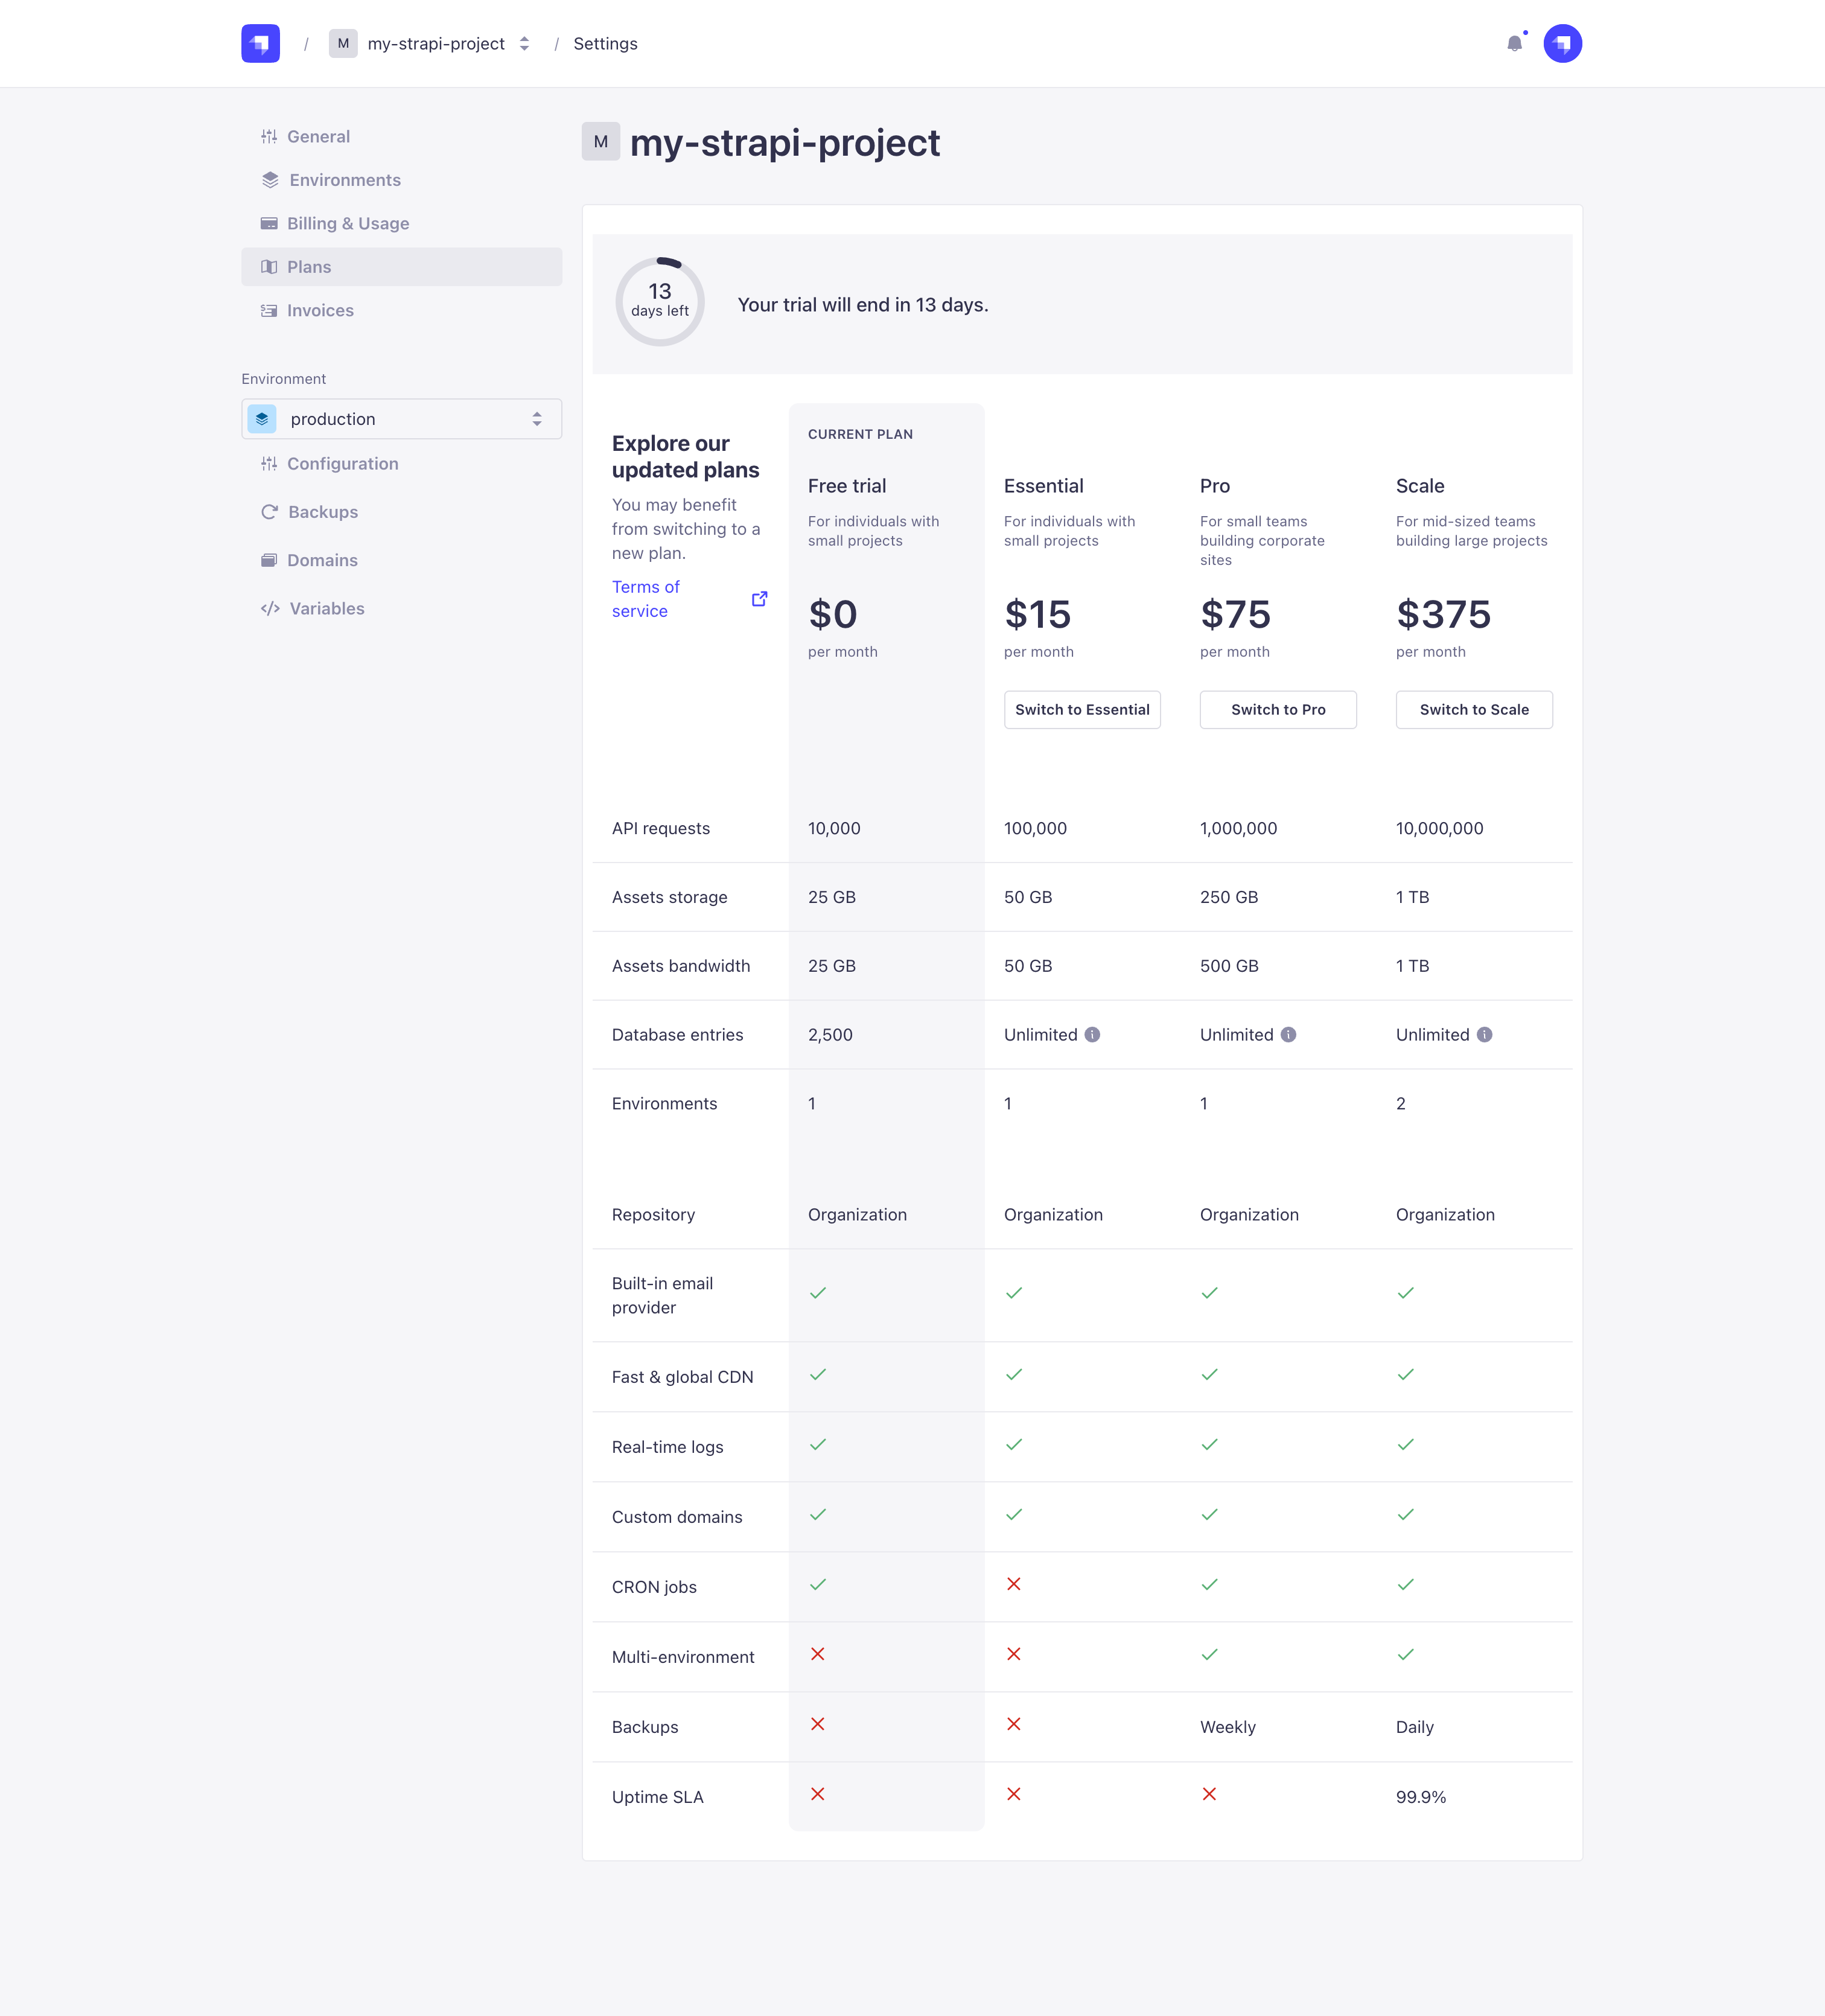Go to General settings
This screenshot has width=1825, height=2016.
pyautogui.click(x=318, y=137)
